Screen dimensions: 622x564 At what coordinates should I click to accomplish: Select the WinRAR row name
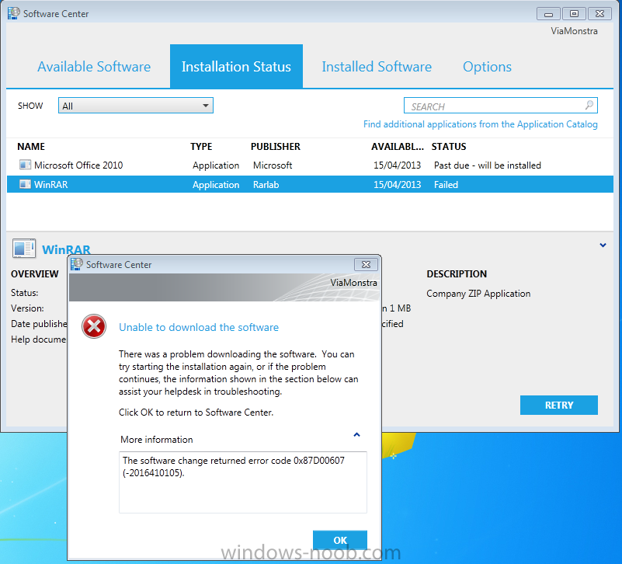50,185
